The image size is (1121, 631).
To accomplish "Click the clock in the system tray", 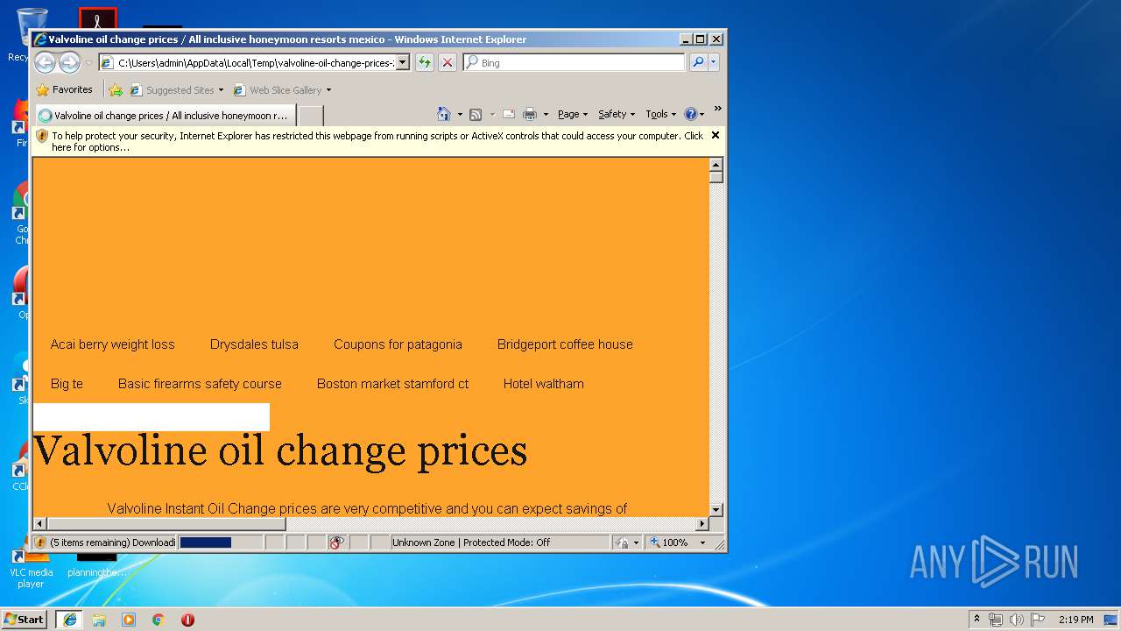I will [x=1075, y=620].
